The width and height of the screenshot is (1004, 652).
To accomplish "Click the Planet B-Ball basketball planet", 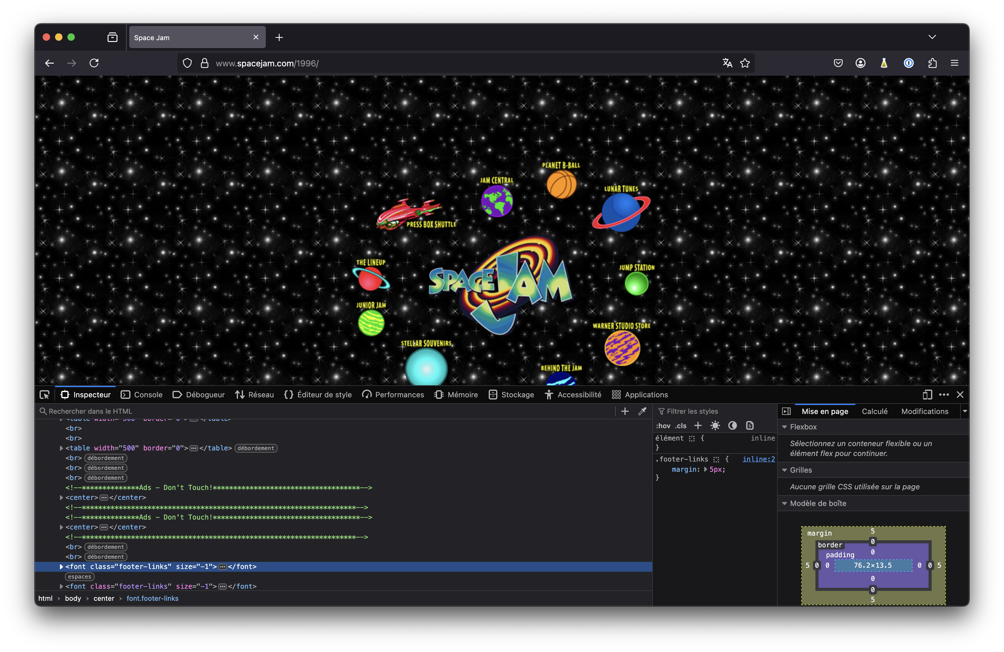I will tap(561, 185).
